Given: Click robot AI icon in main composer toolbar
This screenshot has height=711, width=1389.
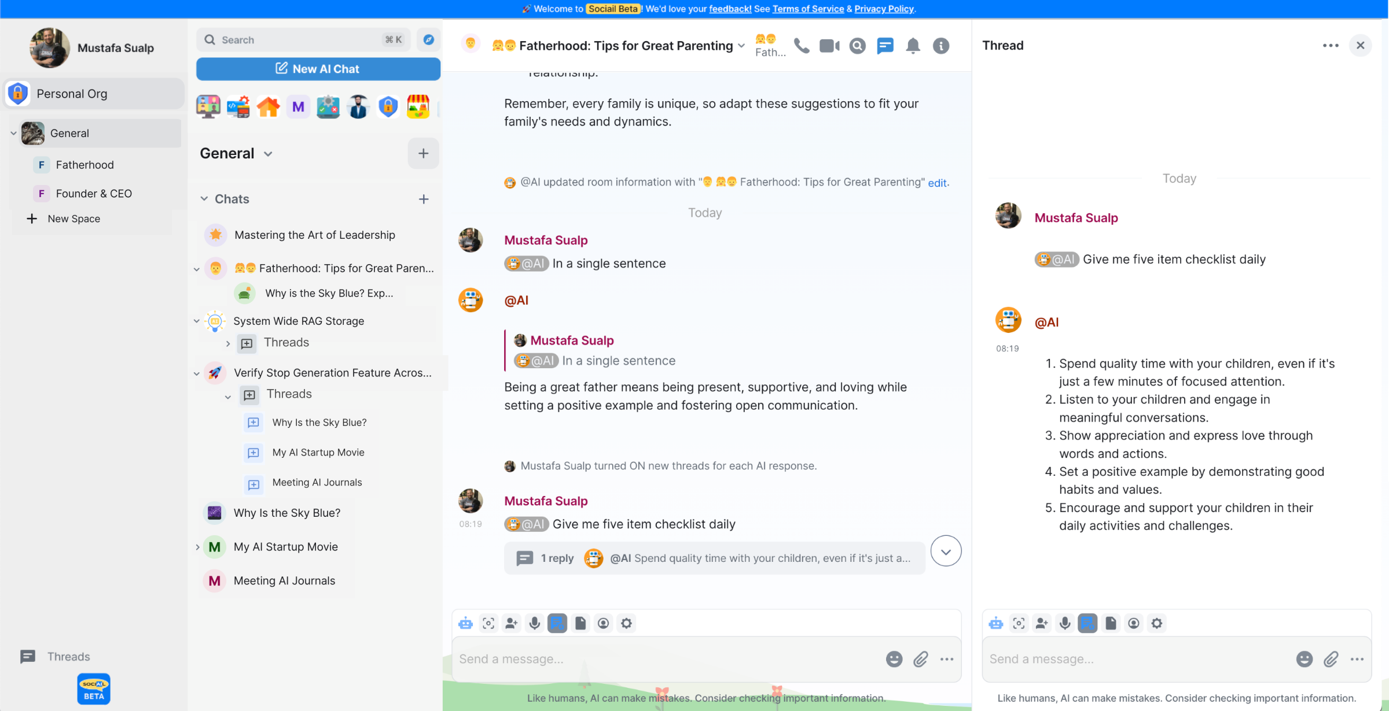Looking at the screenshot, I should [x=465, y=623].
